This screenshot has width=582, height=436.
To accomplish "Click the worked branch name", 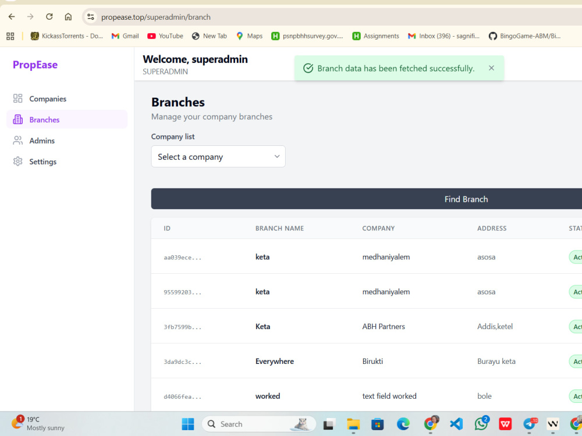I will point(268,396).
